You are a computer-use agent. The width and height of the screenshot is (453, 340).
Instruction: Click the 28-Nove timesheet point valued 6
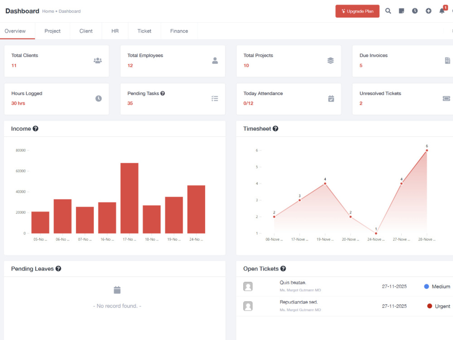coord(427,151)
